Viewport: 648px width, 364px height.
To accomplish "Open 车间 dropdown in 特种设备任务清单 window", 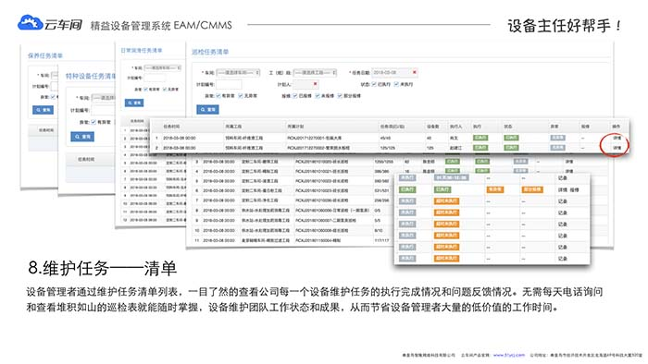I will pos(104,98).
